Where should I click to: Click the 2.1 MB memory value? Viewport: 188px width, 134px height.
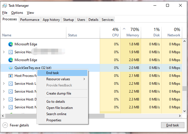point(134,76)
